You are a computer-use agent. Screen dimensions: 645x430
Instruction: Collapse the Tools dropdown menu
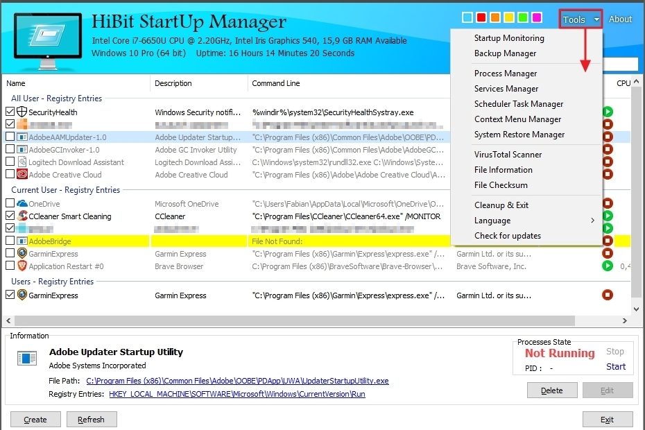pos(580,19)
